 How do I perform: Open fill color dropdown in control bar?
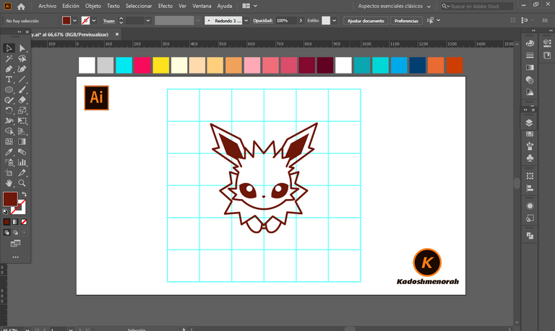click(x=74, y=20)
